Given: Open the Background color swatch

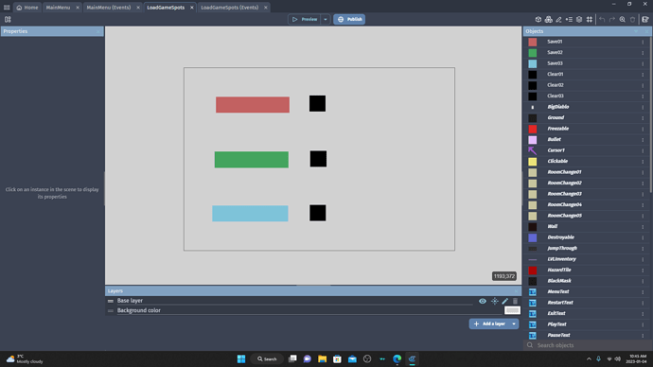Looking at the screenshot, I should [512, 310].
